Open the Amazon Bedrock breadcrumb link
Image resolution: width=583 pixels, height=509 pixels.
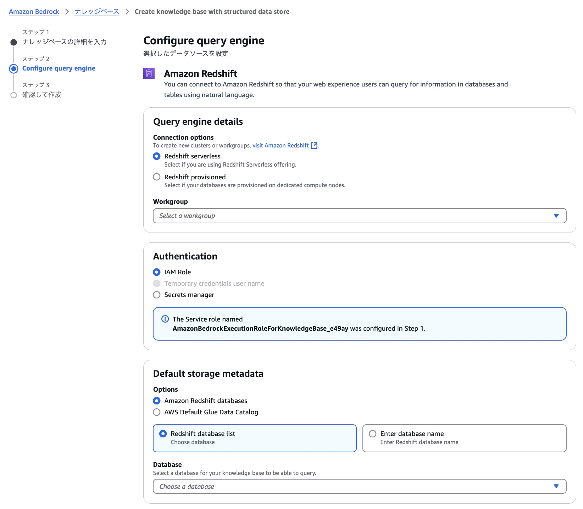pos(34,12)
